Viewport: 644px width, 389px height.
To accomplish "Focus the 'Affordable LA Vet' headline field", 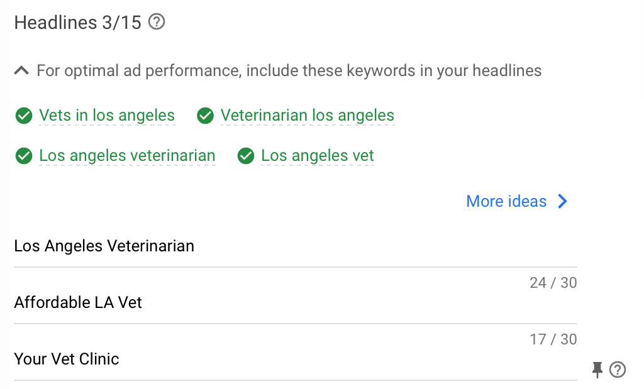I will click(x=294, y=302).
